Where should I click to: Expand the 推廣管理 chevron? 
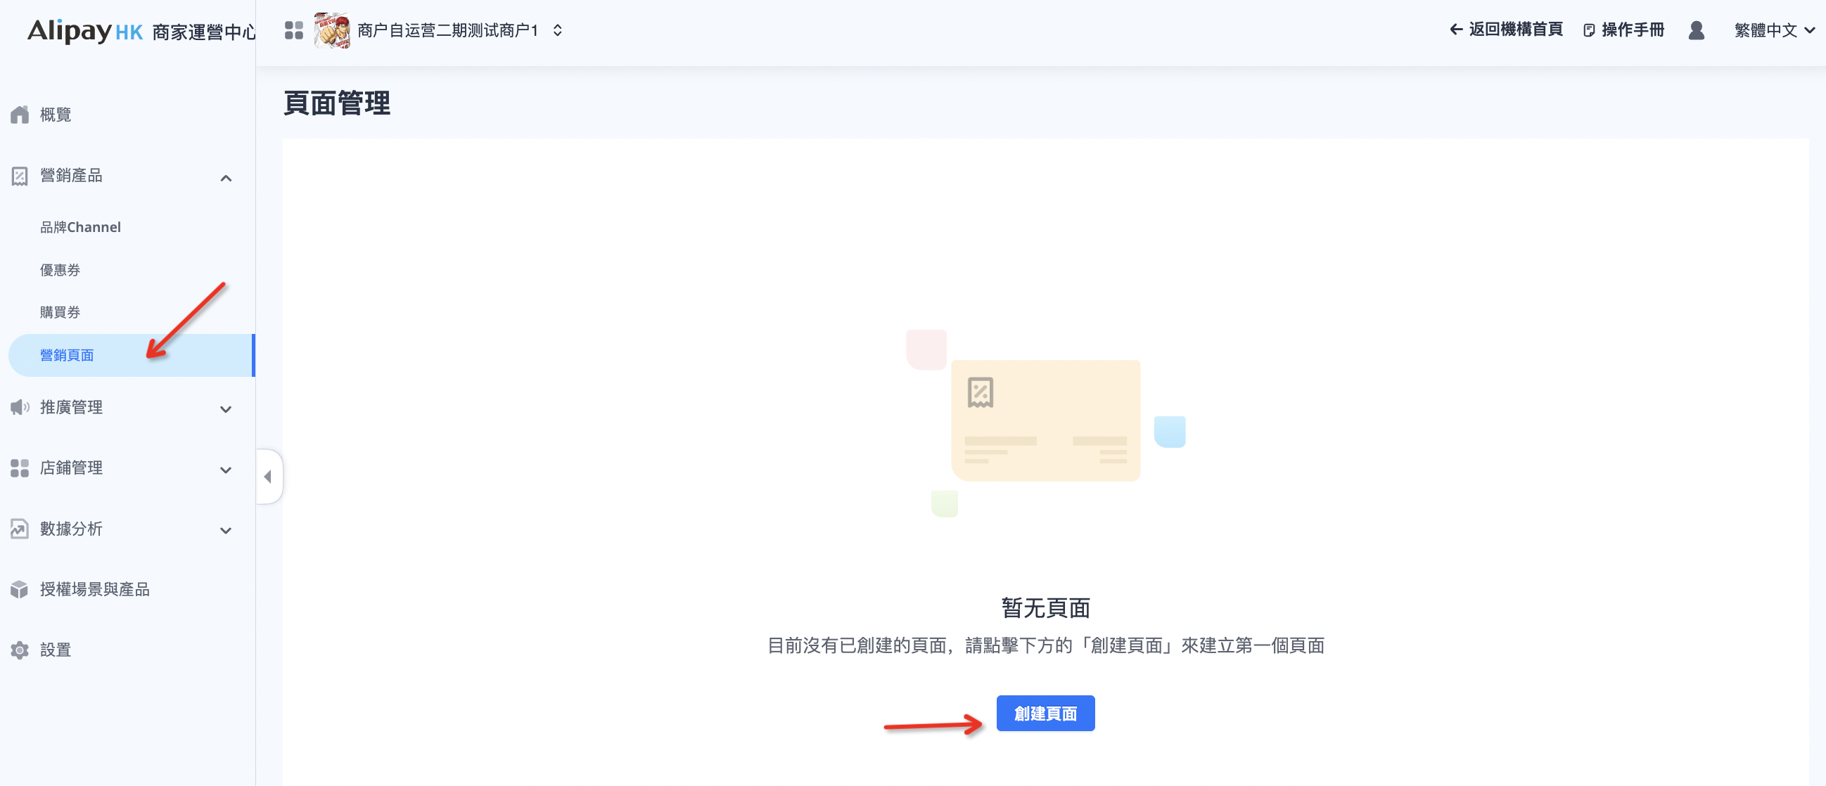(226, 409)
